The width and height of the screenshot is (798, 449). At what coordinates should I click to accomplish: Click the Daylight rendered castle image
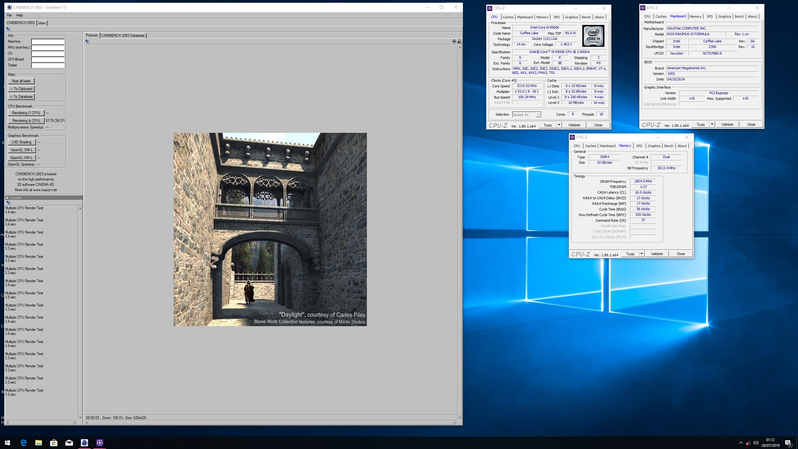pos(270,229)
